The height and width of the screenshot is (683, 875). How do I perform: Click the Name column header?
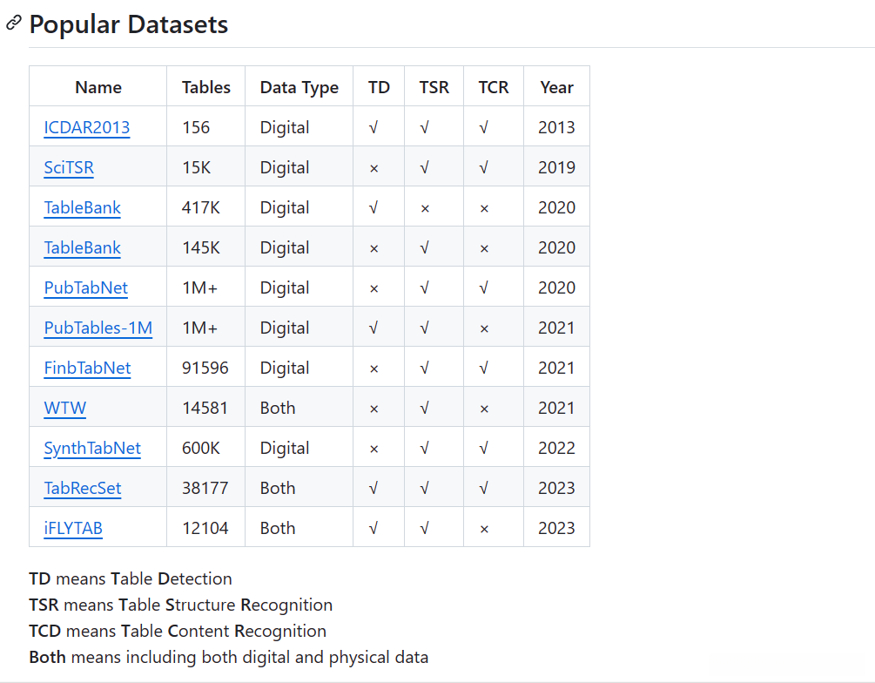98,87
